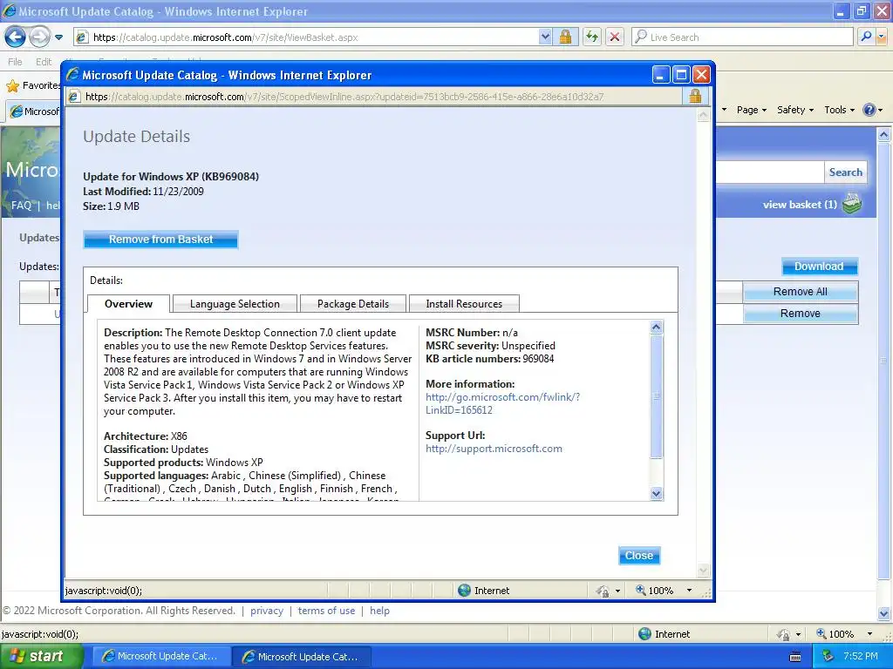Select second Microsoft Update Cat... taskbar button
The height and width of the screenshot is (669, 893).
pyautogui.click(x=302, y=657)
